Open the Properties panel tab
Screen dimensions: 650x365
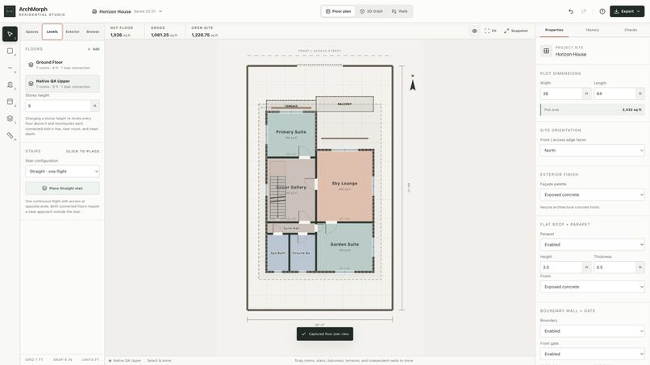554,31
